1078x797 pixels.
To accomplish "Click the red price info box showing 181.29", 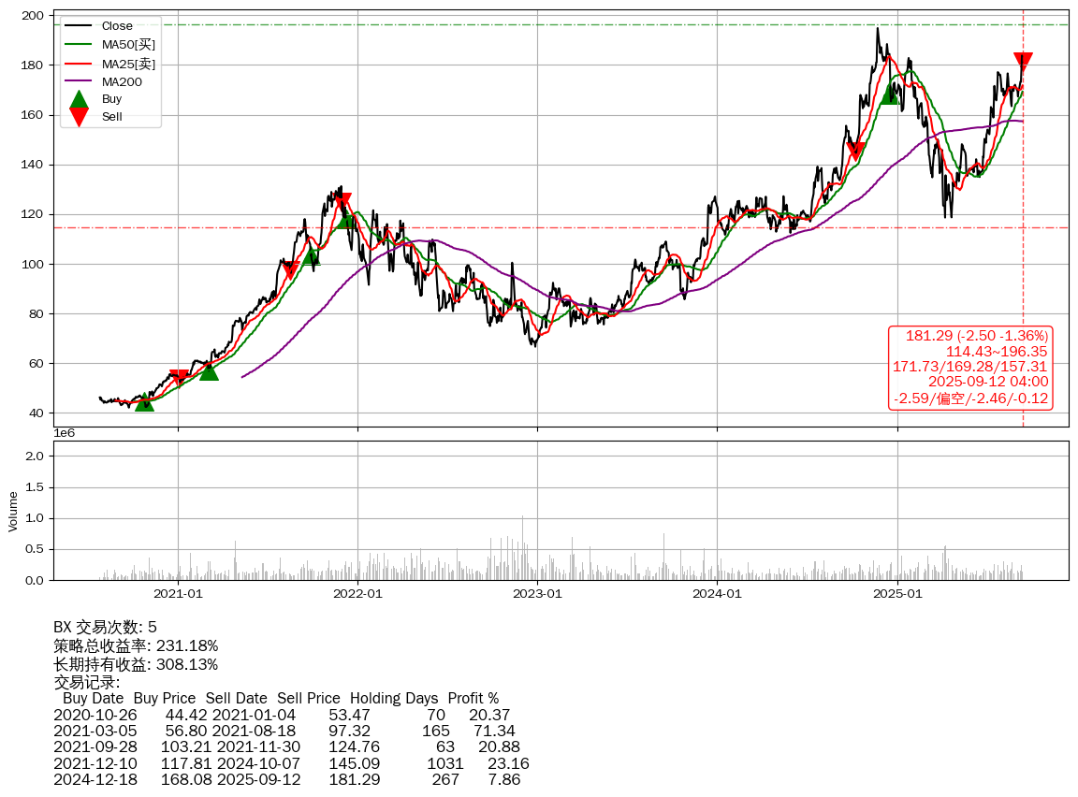I will coord(970,367).
